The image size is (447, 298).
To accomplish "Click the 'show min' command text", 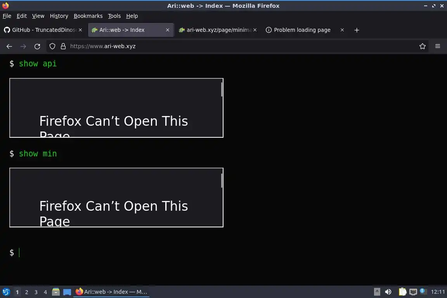I will (38, 154).
